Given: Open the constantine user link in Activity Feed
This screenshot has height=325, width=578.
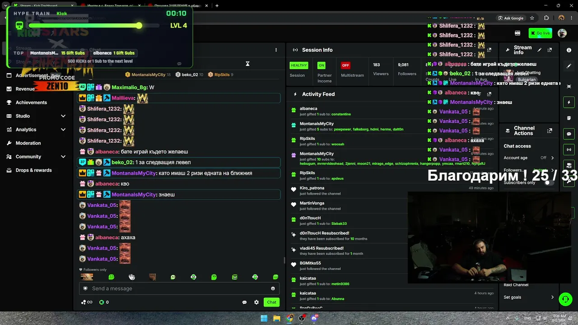Looking at the screenshot, I should (x=341, y=114).
